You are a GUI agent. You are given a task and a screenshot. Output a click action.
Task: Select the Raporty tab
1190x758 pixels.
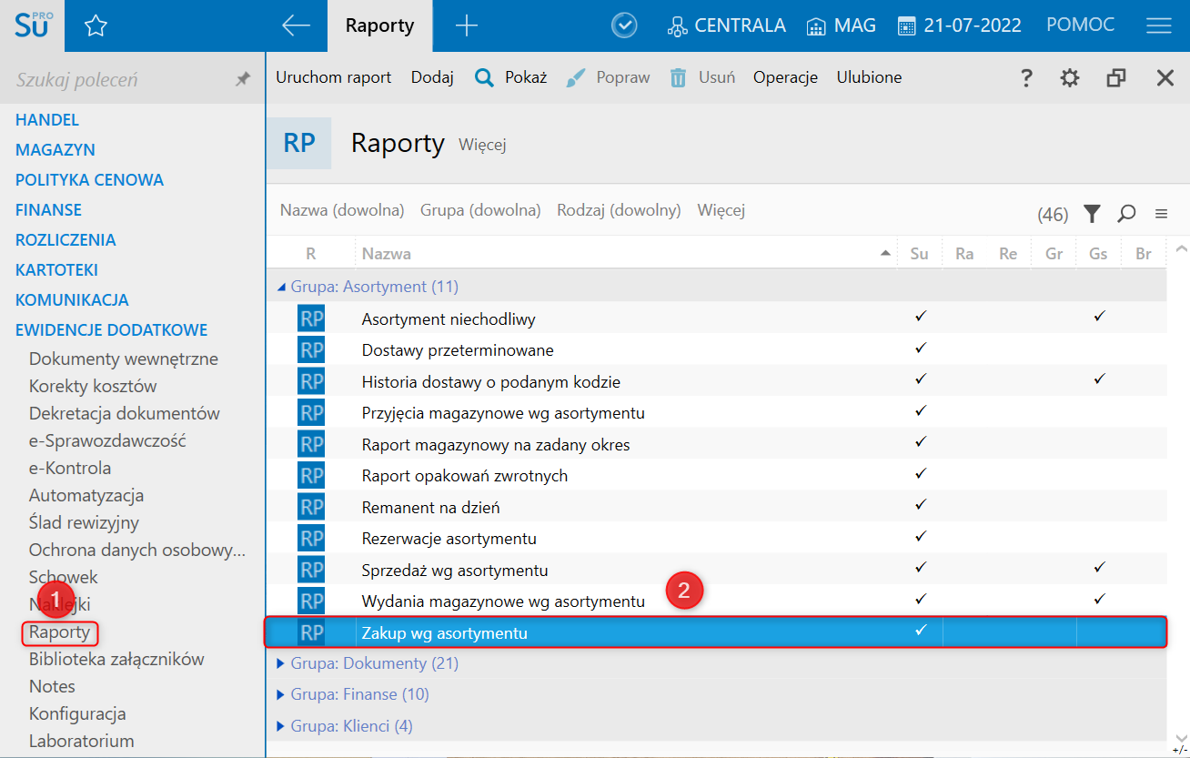379,26
